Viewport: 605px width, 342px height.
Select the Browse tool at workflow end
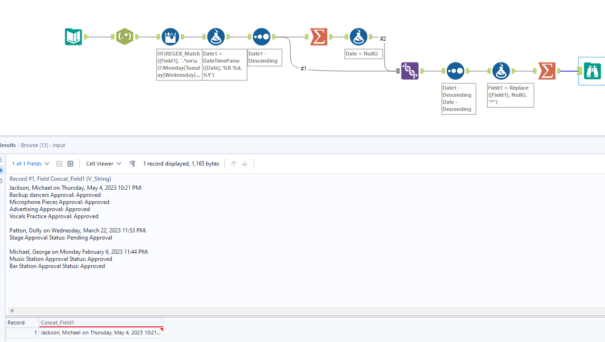coord(592,71)
